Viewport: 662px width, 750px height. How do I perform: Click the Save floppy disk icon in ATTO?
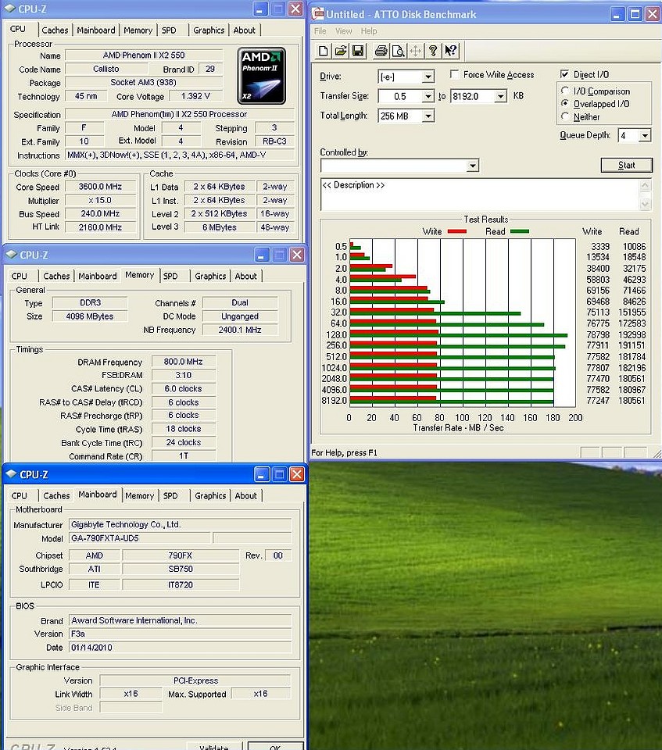[357, 51]
